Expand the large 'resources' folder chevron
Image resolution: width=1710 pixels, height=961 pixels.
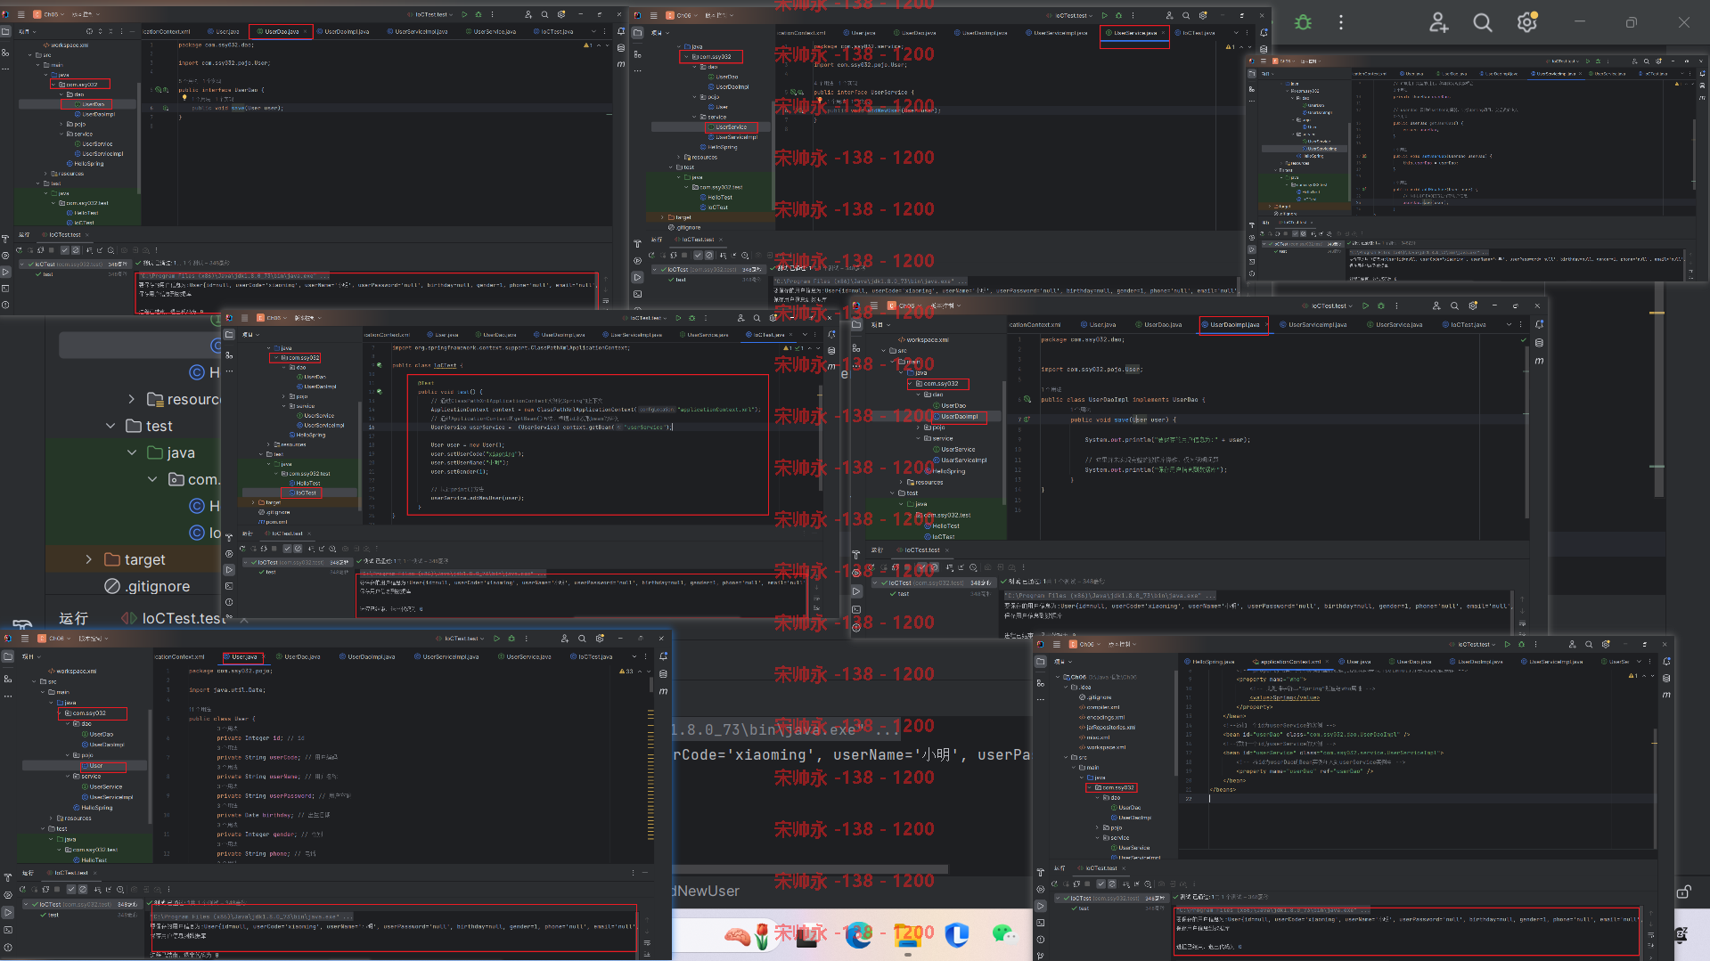tap(131, 399)
